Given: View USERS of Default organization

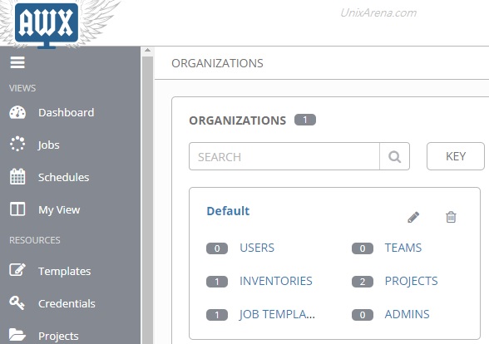Looking at the screenshot, I should point(257,248).
